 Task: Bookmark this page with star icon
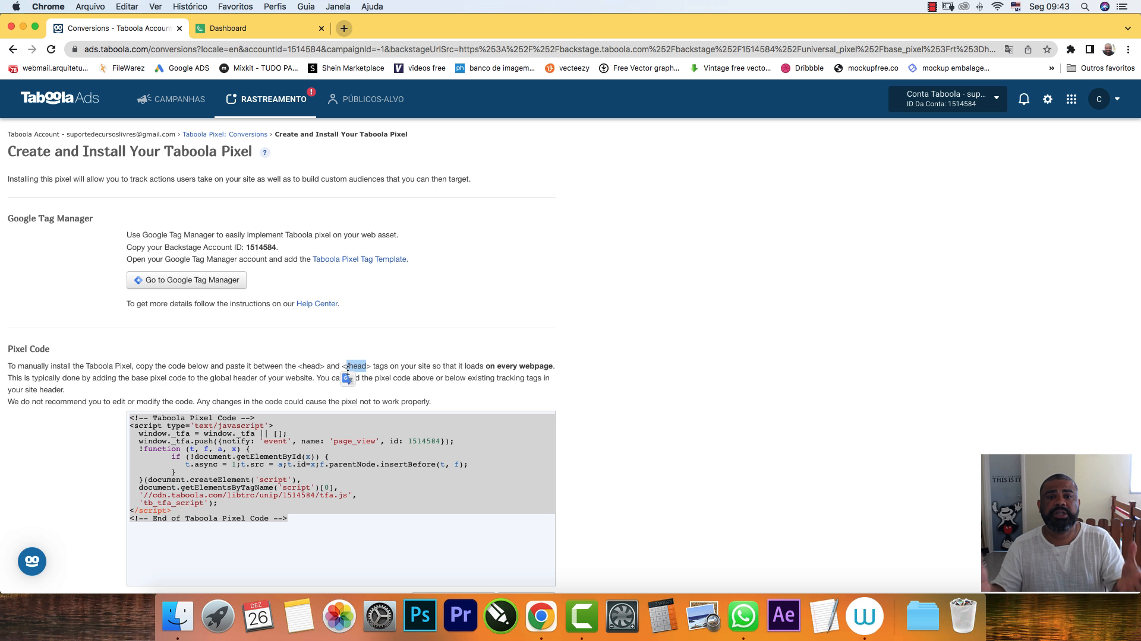(x=1047, y=49)
